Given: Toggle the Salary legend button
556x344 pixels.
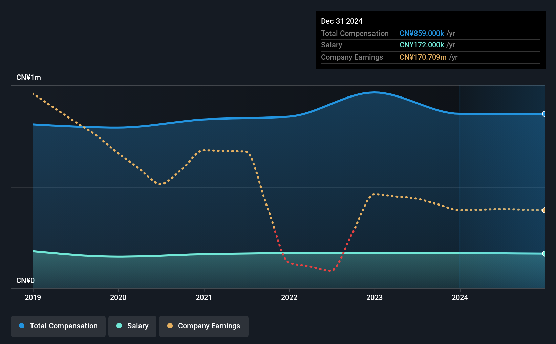Looking at the screenshot, I should (132, 326).
